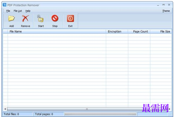Click the 'Total pages: 0' status text

point(44,114)
